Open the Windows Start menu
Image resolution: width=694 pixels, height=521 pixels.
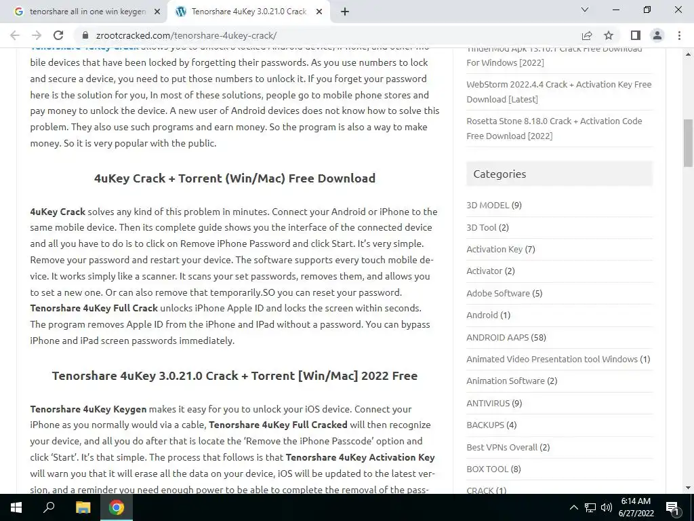coord(16,507)
